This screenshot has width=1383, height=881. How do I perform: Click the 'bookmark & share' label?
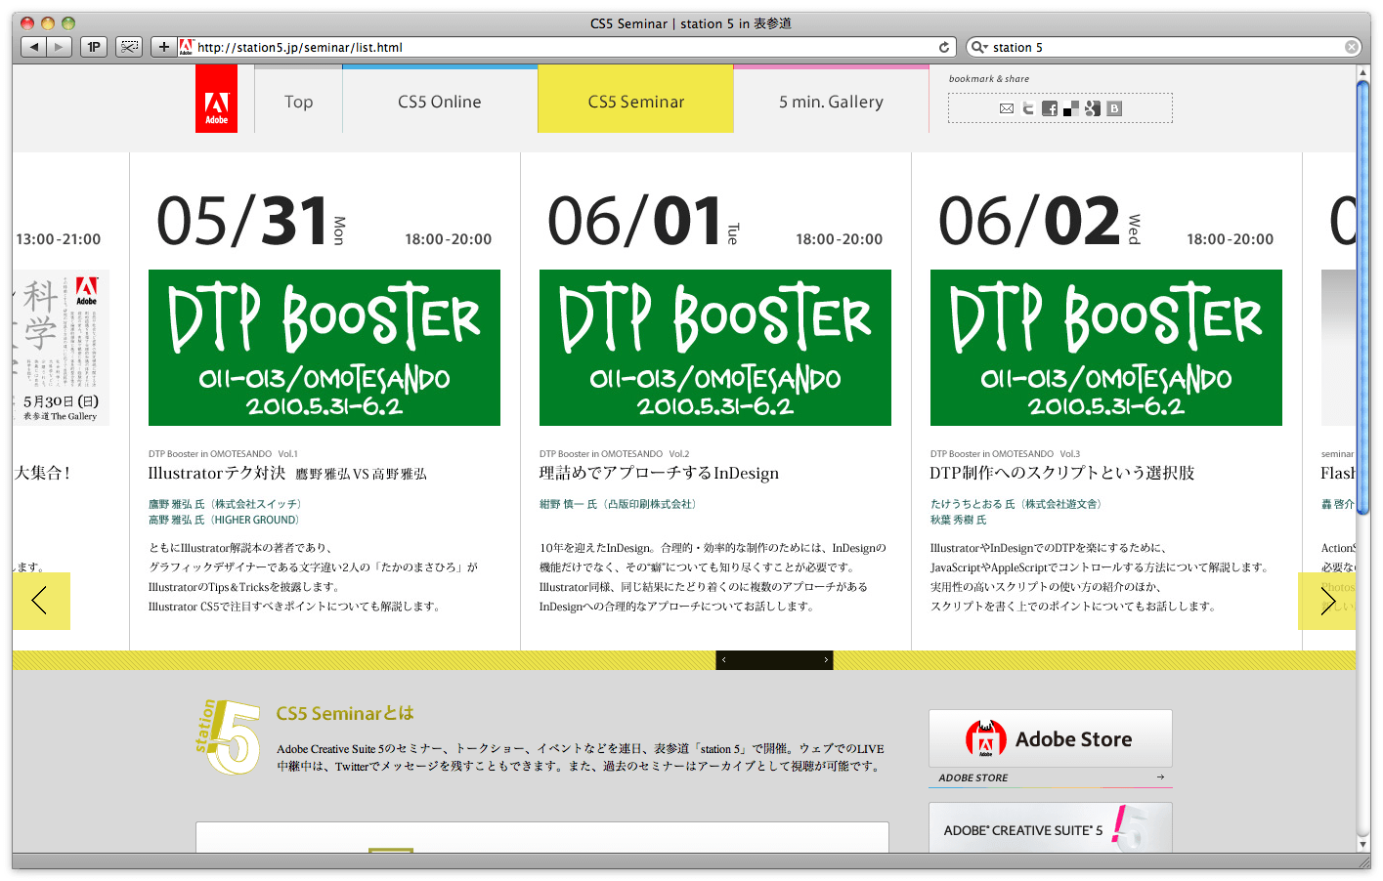coord(989,79)
